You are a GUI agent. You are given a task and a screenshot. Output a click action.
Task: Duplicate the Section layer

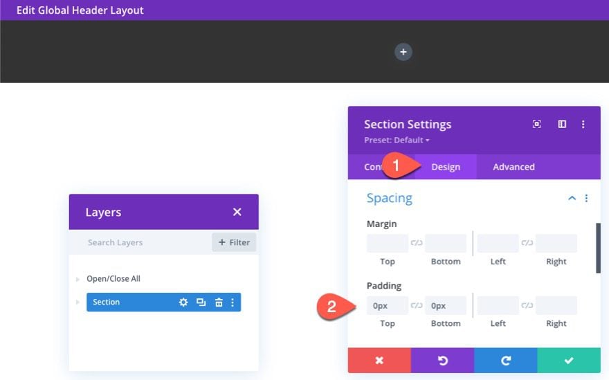[x=201, y=302]
